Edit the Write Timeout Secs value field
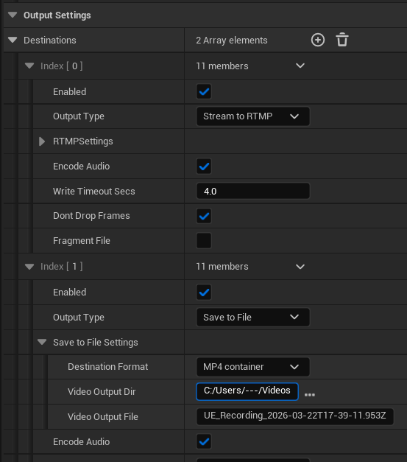 click(252, 191)
